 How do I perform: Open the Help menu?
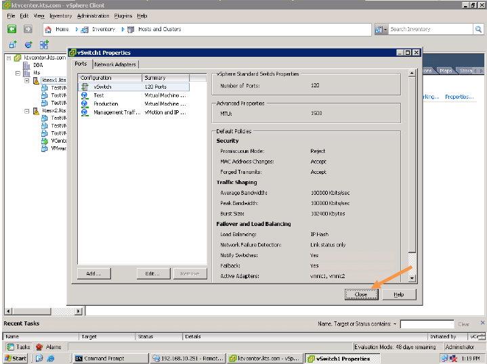point(142,16)
